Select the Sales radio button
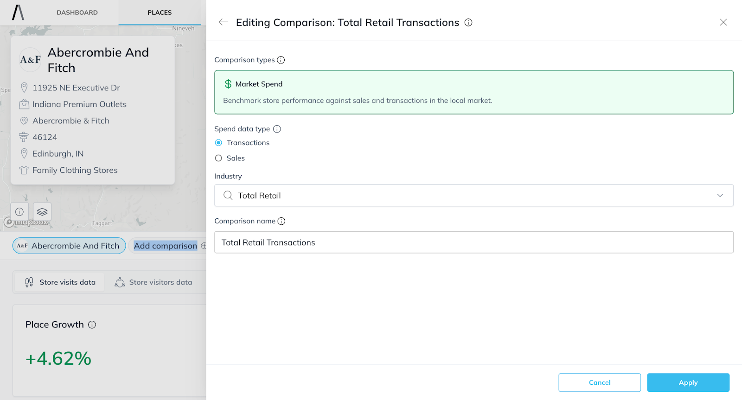This screenshot has width=742, height=400. coord(218,158)
